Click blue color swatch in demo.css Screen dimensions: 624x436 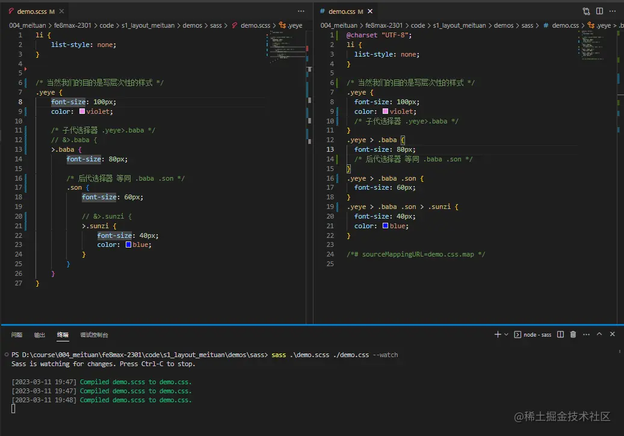385,226
